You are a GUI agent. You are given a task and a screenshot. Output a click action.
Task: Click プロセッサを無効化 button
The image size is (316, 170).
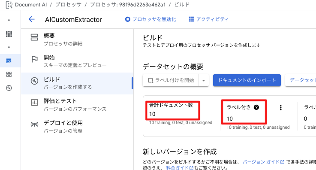pos(150,19)
